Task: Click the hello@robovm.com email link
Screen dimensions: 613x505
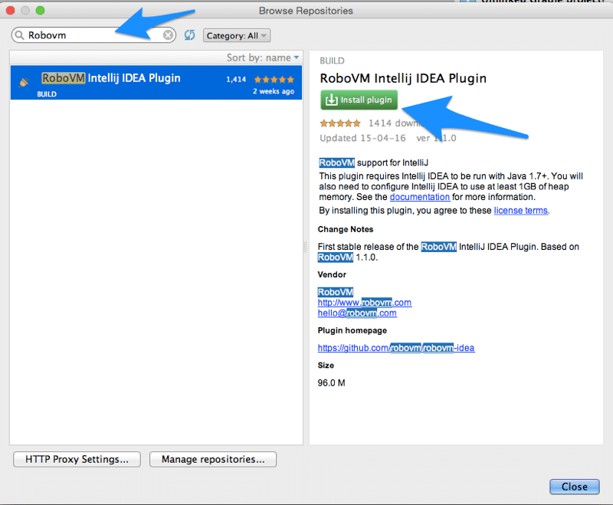Action: pos(357,313)
